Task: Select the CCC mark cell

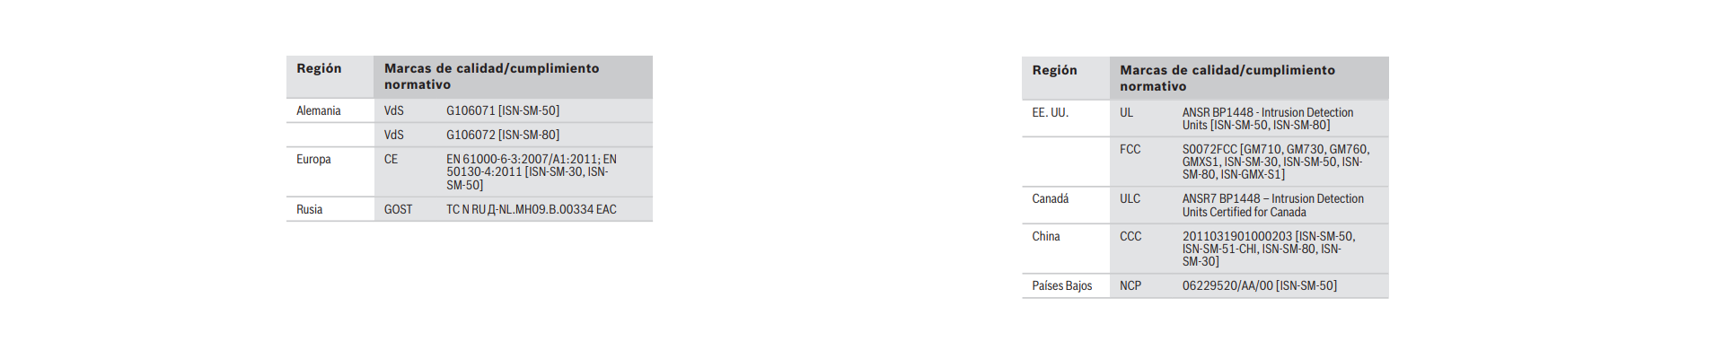Action: 1130,237
